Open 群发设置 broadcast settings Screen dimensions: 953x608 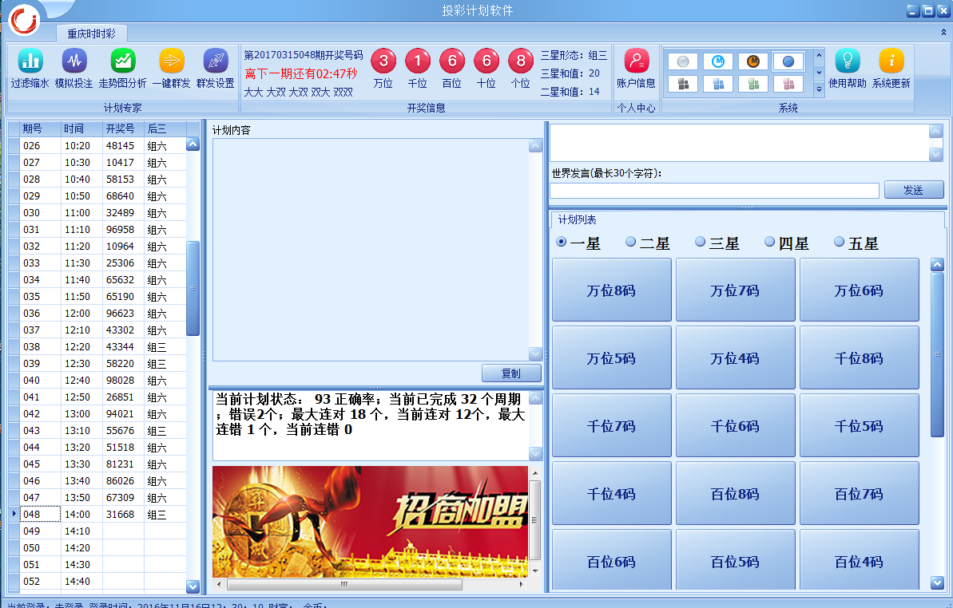click(x=215, y=69)
